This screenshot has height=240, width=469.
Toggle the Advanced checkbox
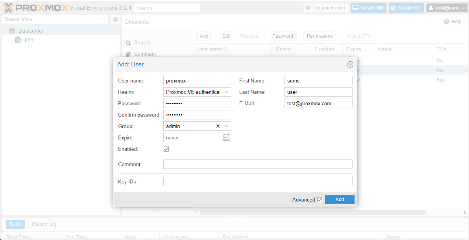pos(319,200)
